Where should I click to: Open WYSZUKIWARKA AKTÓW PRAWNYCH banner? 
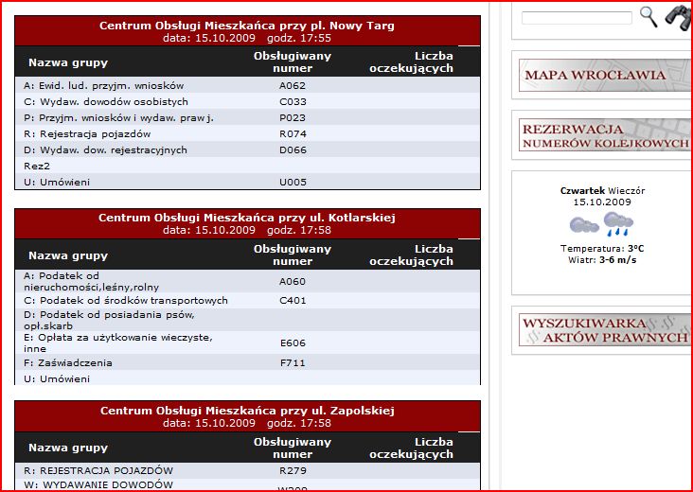(x=604, y=330)
